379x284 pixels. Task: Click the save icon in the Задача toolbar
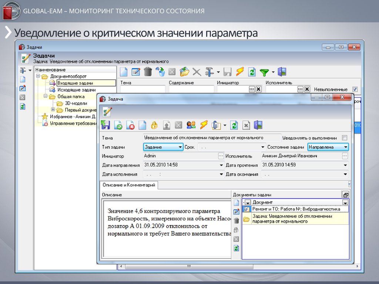click(105, 125)
